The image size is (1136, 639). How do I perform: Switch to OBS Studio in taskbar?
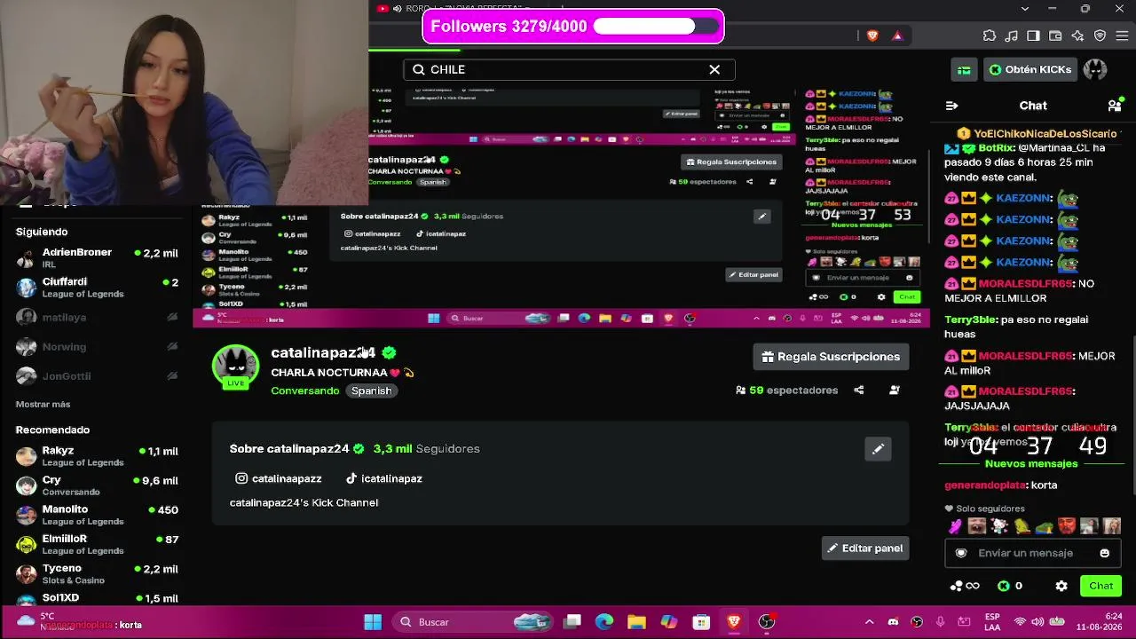click(x=766, y=622)
